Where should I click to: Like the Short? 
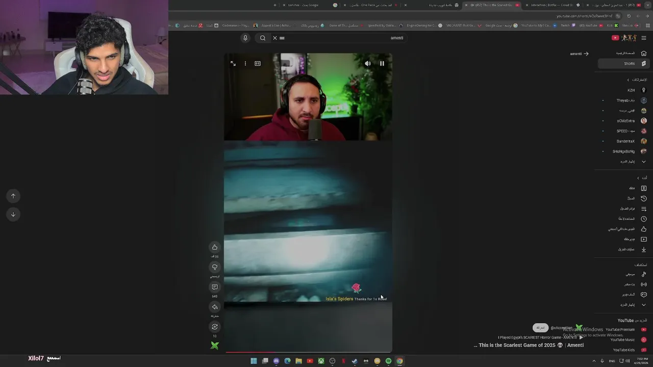[x=215, y=247]
